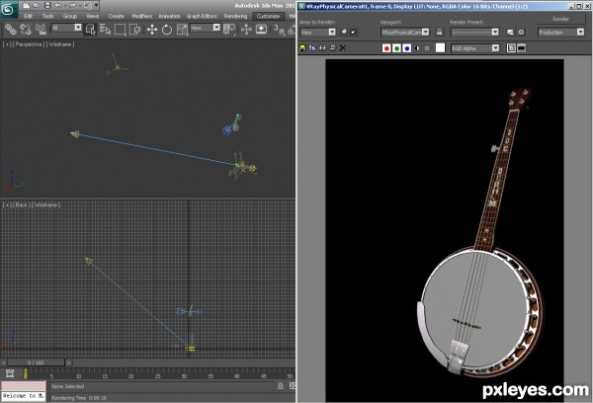Click the Copy Image icon in frame buffer
Viewport: 593px width, 403px height.
pyautogui.click(x=312, y=48)
